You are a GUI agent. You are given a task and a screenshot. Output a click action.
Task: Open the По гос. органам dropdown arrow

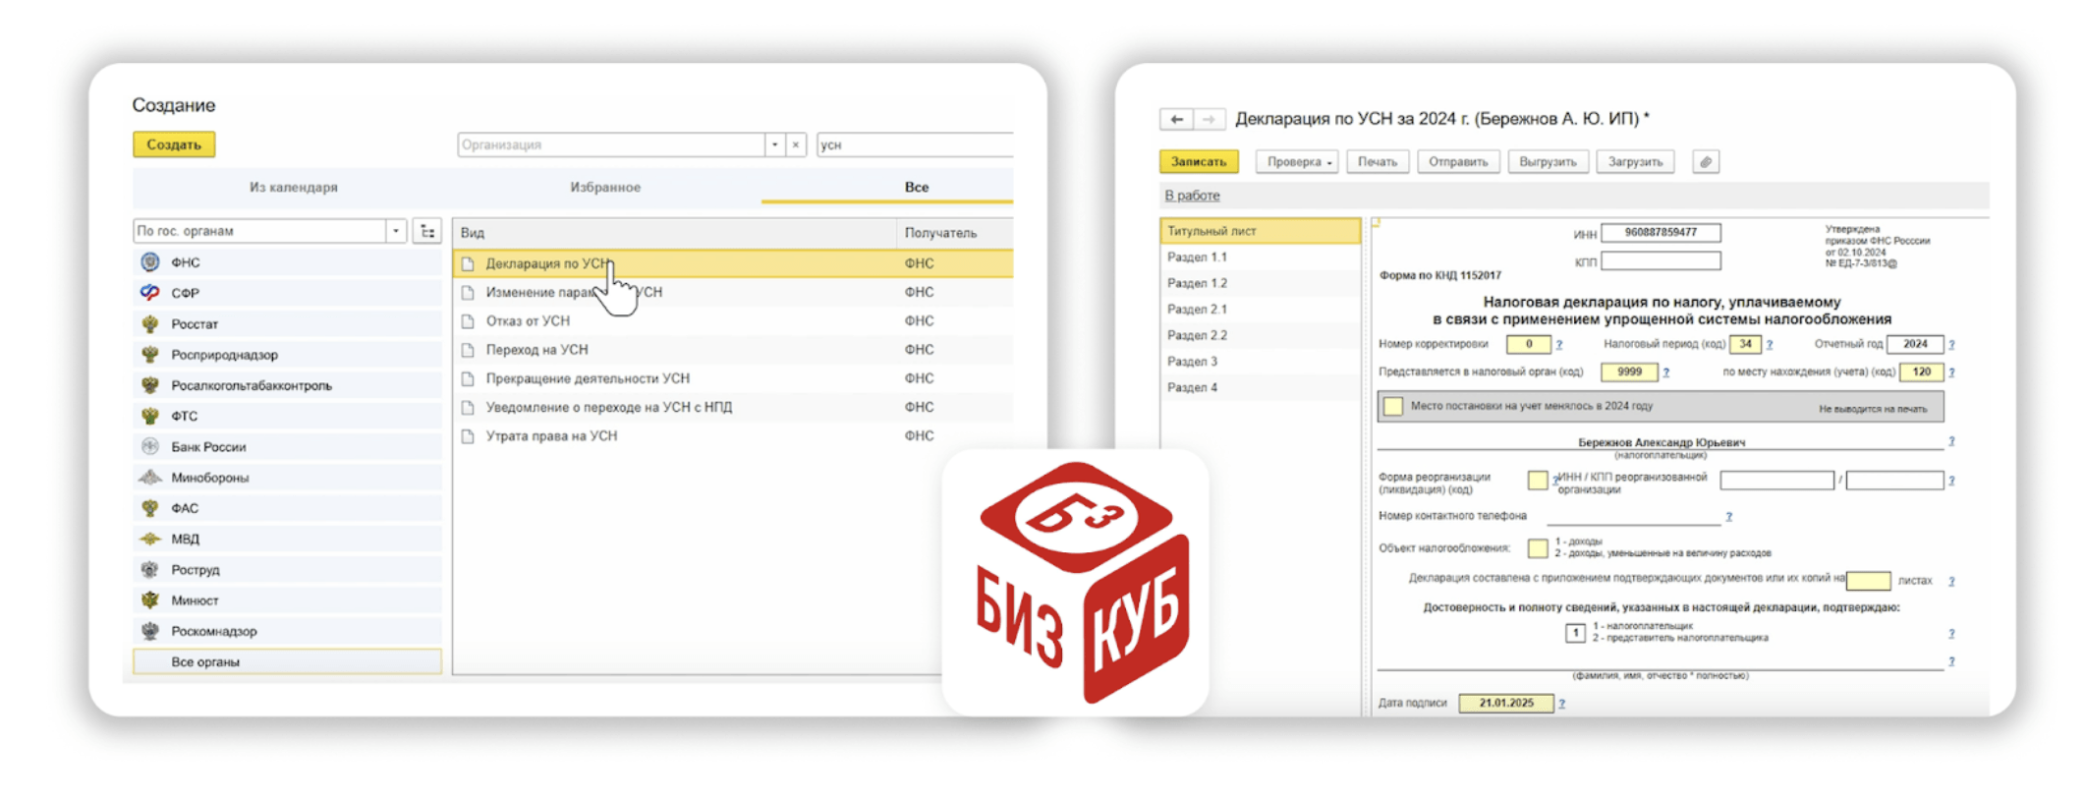click(x=396, y=232)
